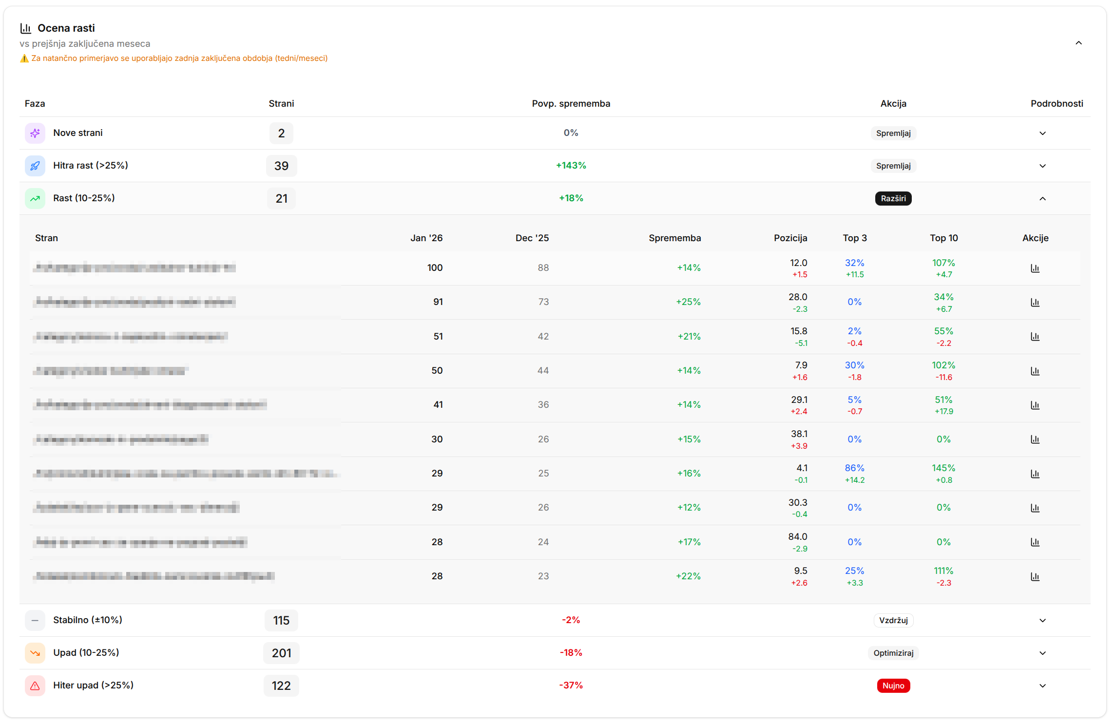
Task: Click chart icon for the 86% Top 3 row
Action: [1035, 474]
